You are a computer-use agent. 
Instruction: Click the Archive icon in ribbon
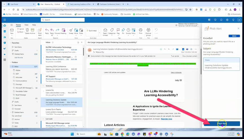coord(32,30)
